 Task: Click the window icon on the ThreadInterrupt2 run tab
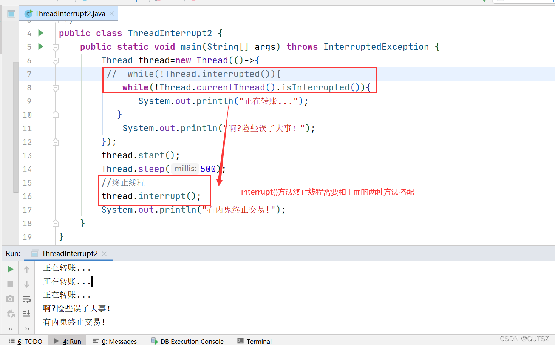(x=35, y=253)
